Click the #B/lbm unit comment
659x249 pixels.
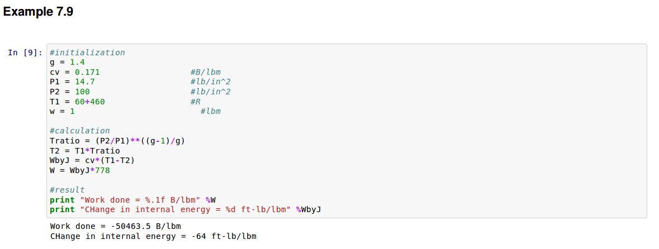(206, 72)
